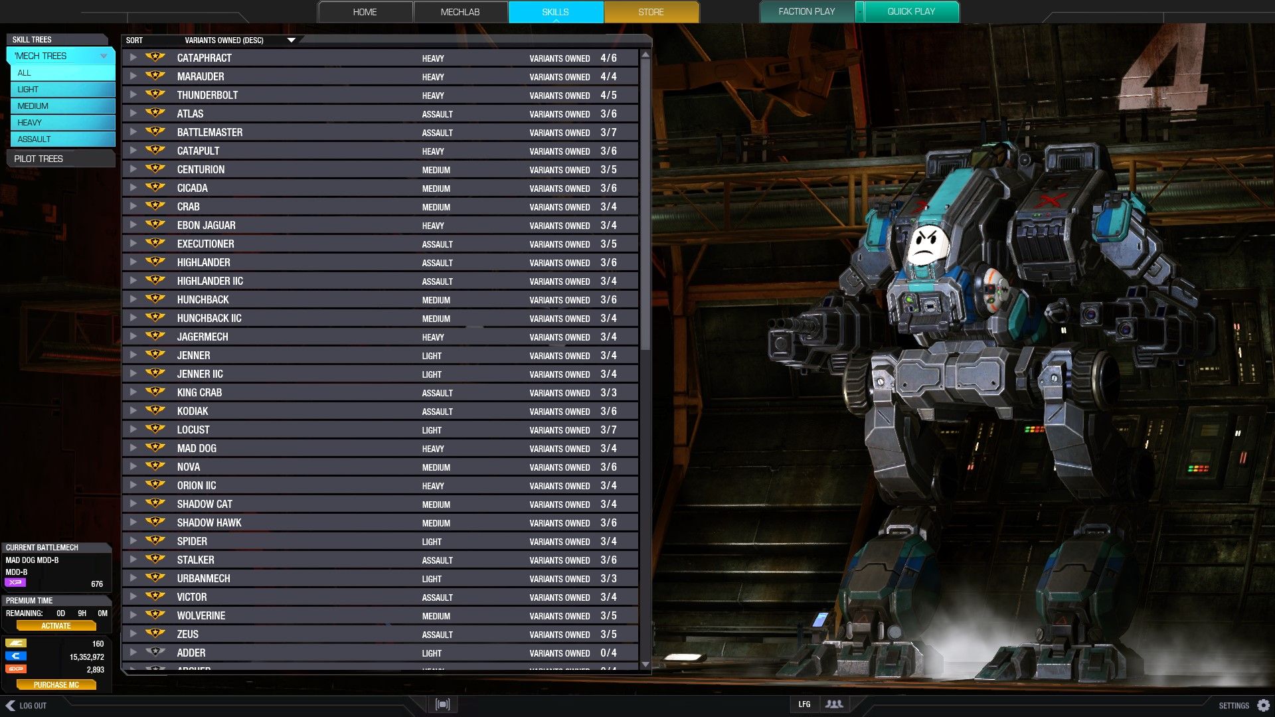Select the Victor mech name

(x=192, y=597)
